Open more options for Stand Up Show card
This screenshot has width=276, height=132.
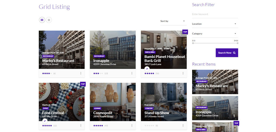183,126
